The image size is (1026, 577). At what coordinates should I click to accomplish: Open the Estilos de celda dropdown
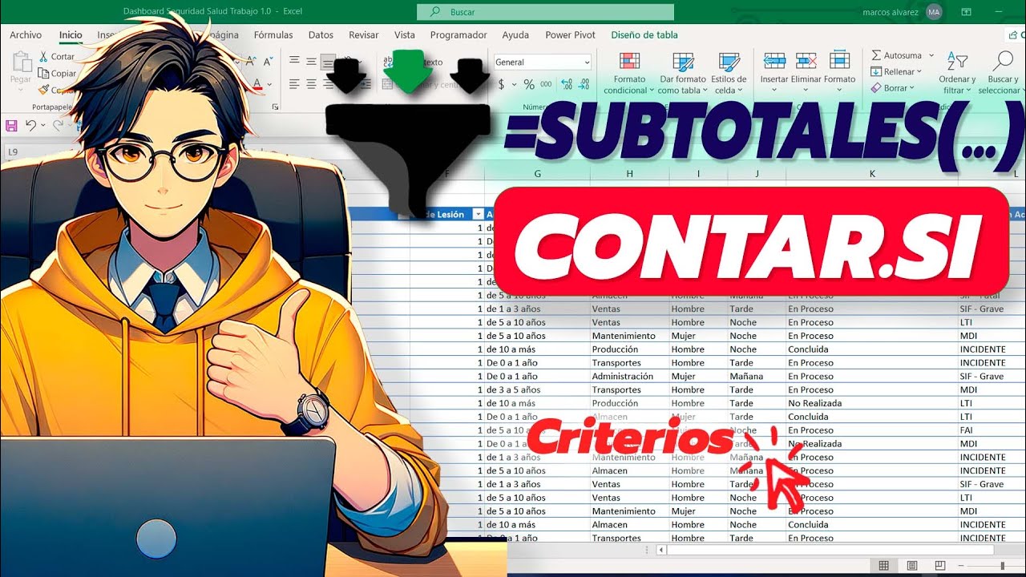click(729, 74)
